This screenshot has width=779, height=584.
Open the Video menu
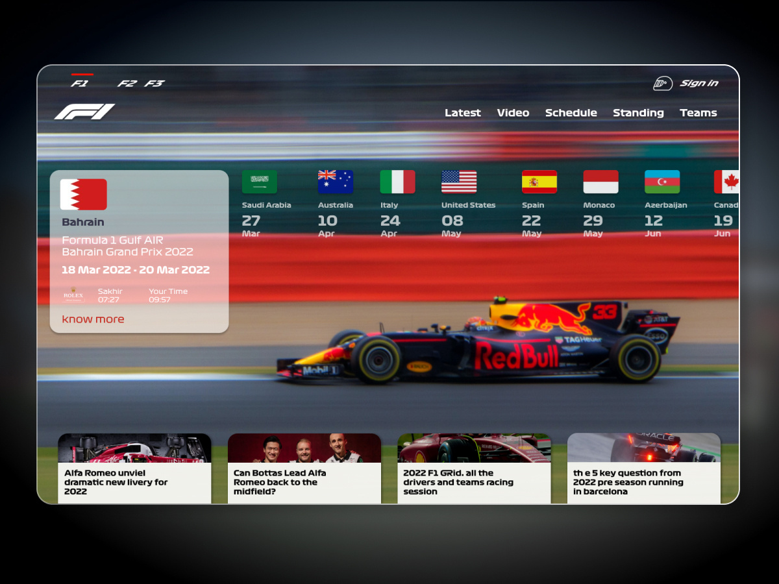(x=513, y=113)
